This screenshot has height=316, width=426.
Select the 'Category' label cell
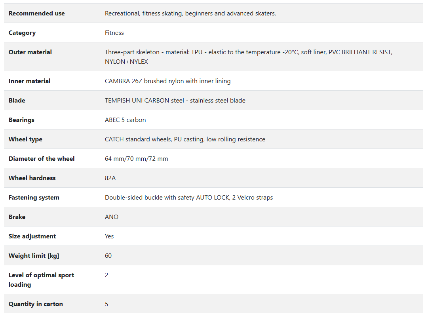[22, 33]
